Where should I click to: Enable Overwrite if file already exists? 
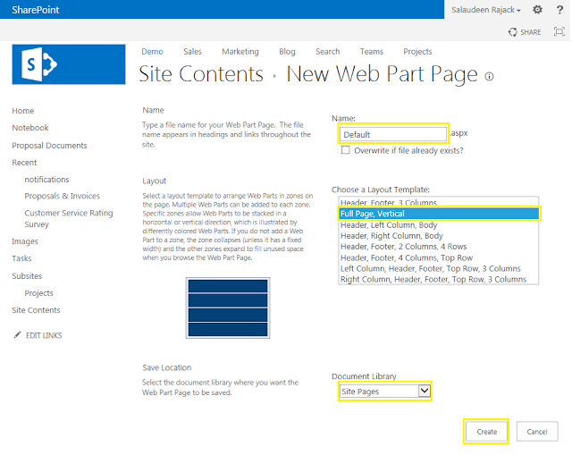(346, 150)
